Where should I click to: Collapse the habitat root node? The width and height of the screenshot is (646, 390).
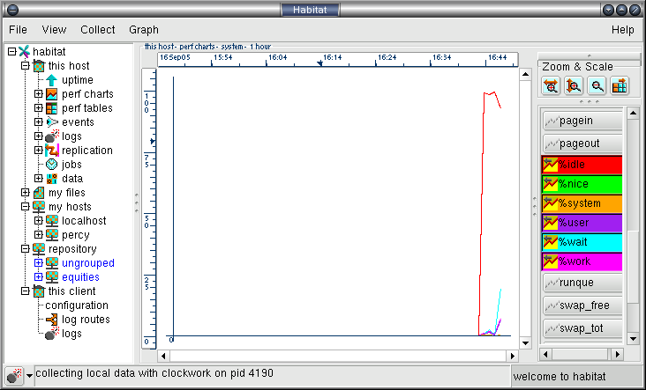(x=12, y=52)
